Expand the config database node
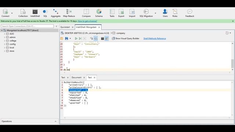Viewport: 235px width, 132px height. (5, 44)
